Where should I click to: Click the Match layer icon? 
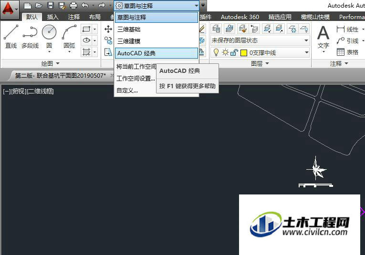[x=242, y=29]
